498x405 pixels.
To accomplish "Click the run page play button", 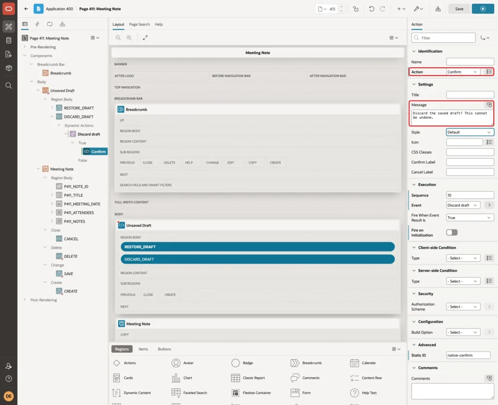I will pos(483,9).
